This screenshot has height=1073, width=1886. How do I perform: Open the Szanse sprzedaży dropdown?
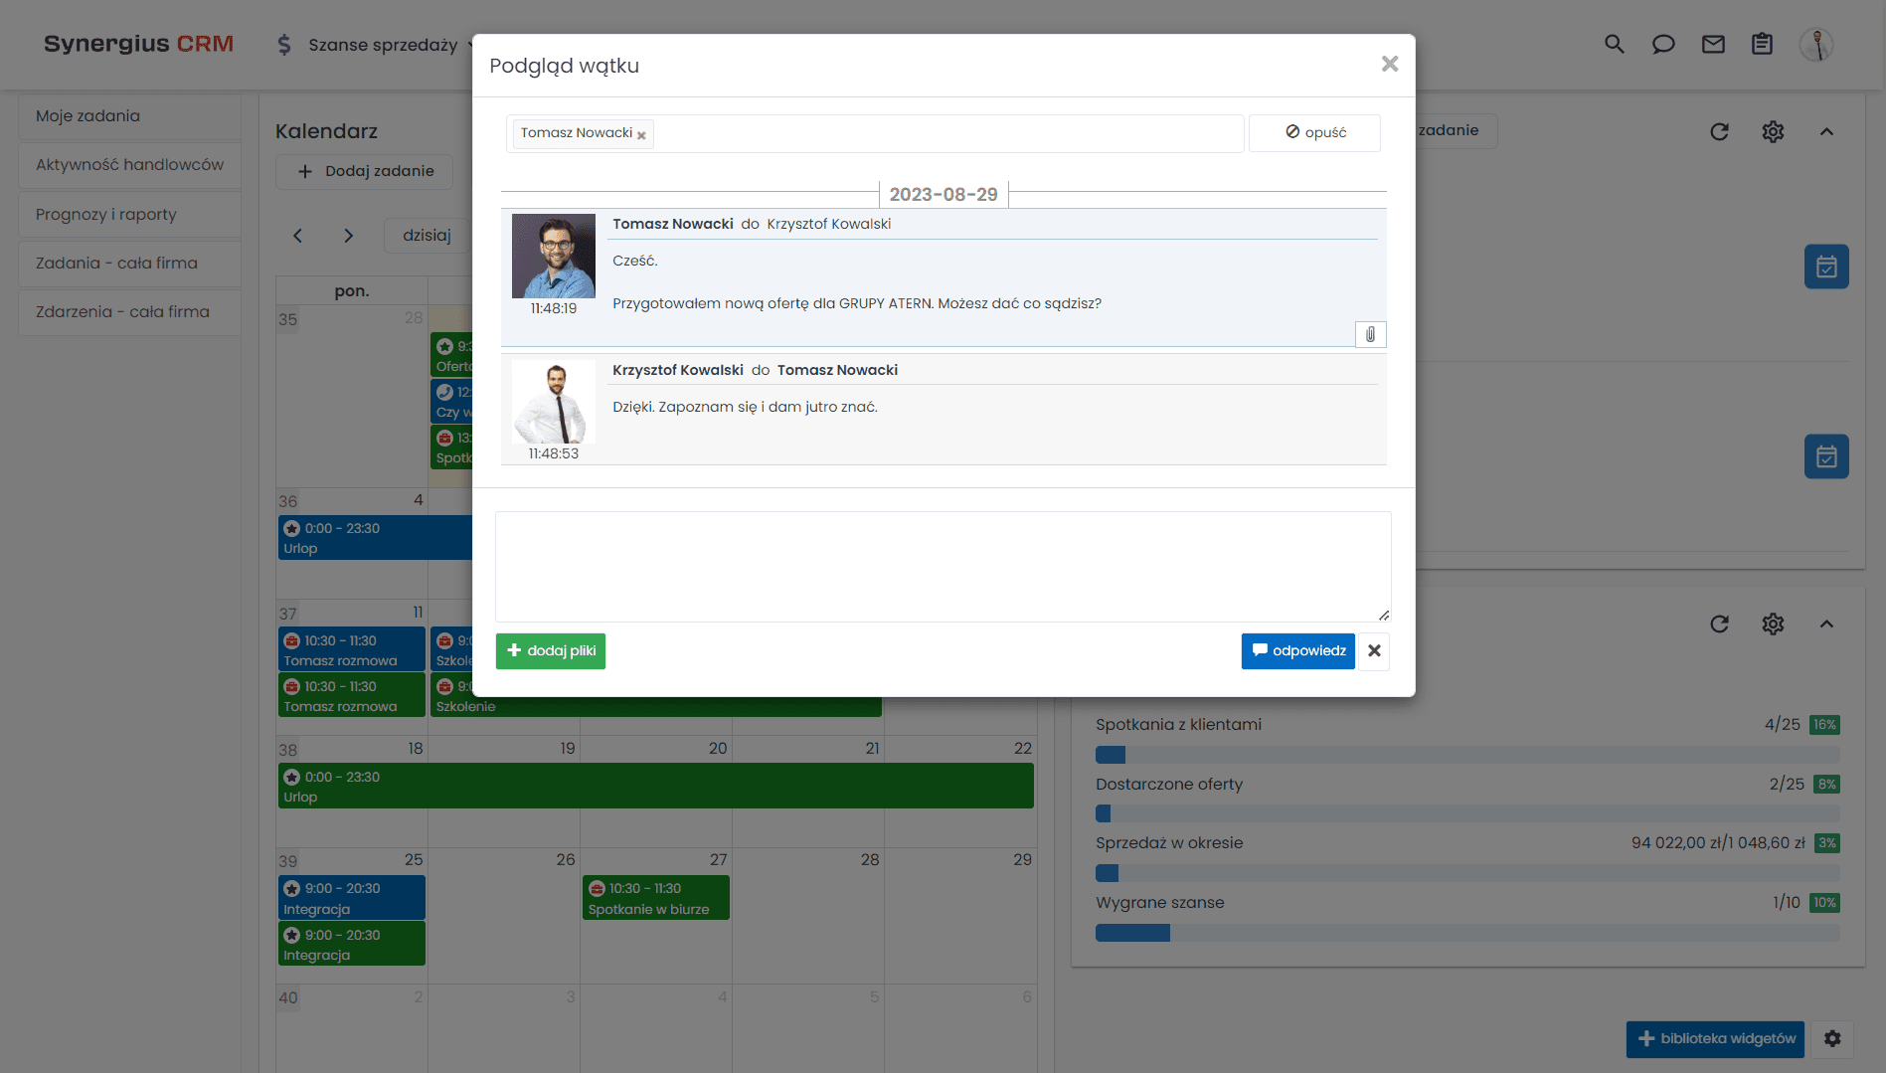tap(383, 44)
